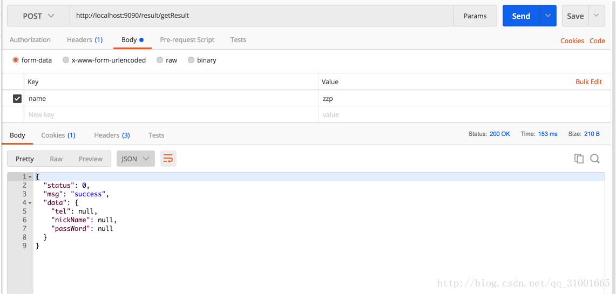Click the response search magnifier icon
The height and width of the screenshot is (294, 616).
[x=595, y=159]
